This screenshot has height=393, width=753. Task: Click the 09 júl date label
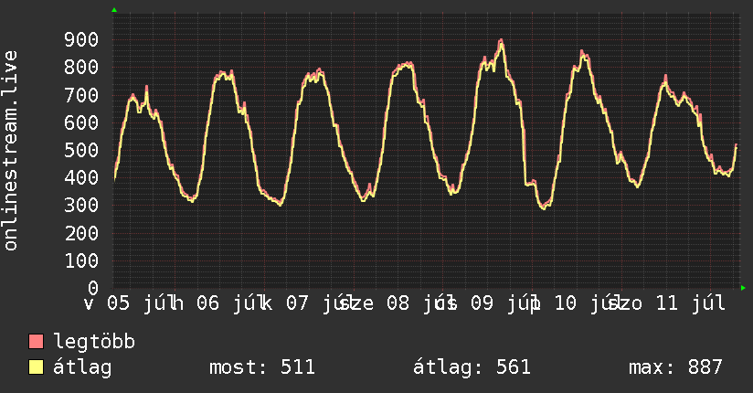coord(504,303)
